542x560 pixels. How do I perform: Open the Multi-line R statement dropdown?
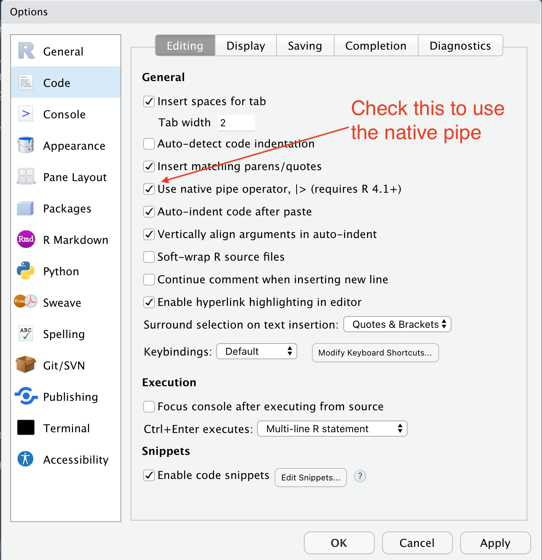pyautogui.click(x=332, y=429)
